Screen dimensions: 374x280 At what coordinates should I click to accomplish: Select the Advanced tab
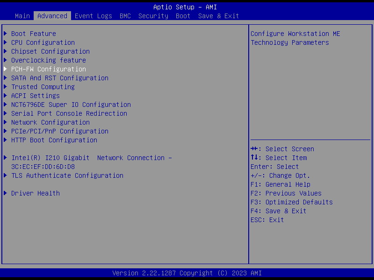52,16
